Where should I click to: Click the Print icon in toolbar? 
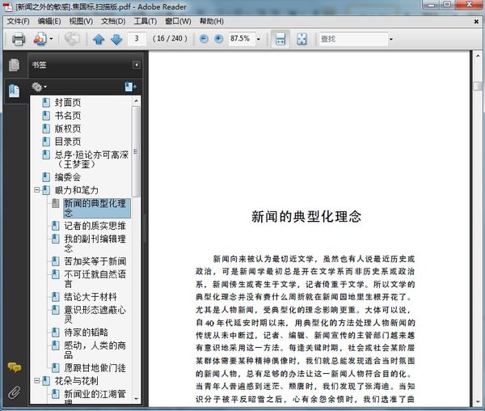18,39
